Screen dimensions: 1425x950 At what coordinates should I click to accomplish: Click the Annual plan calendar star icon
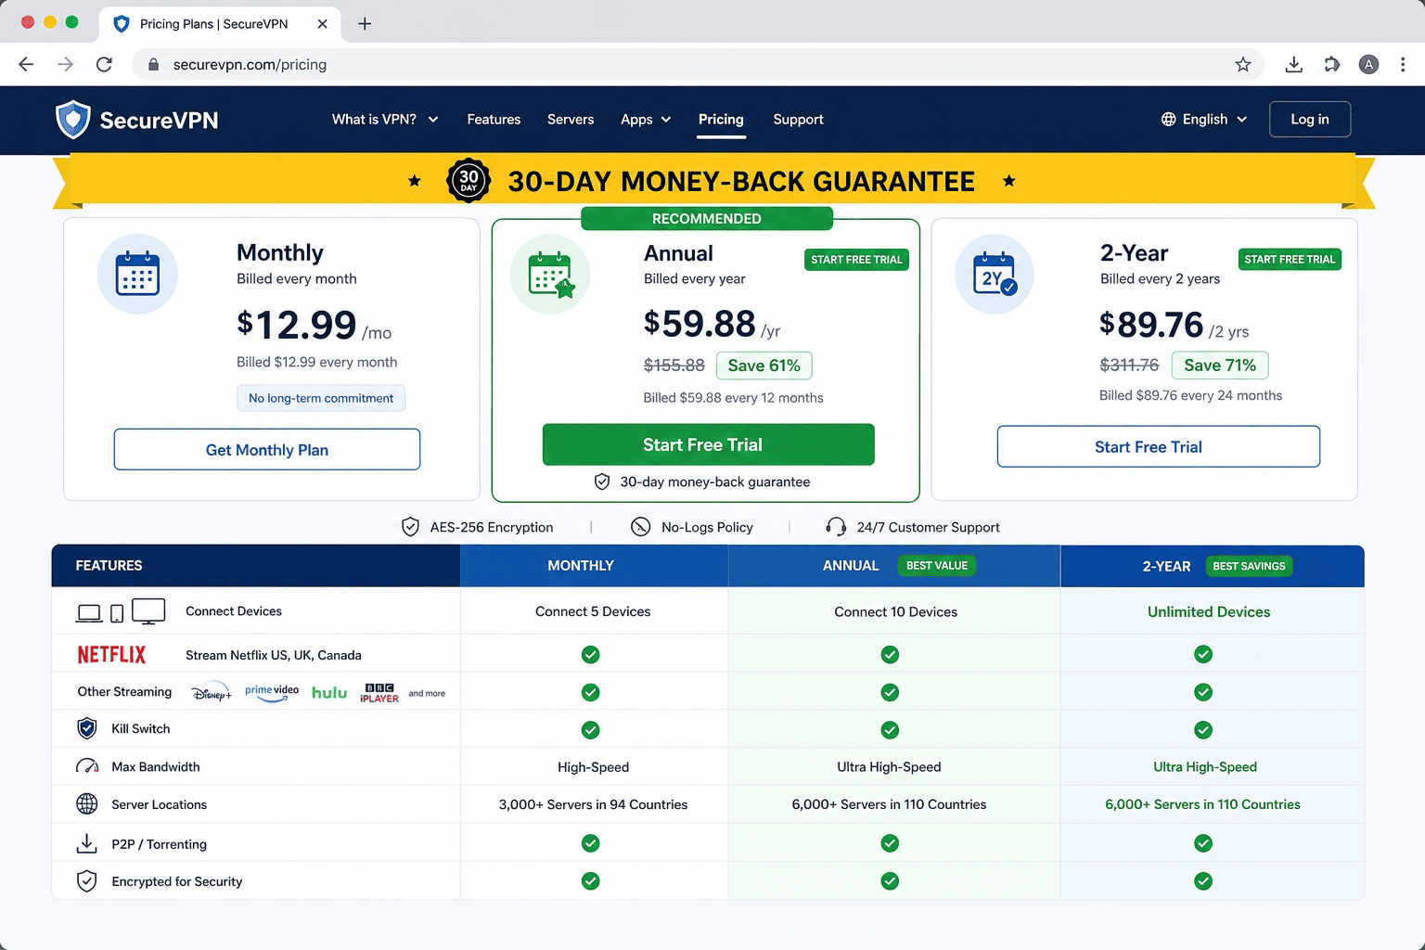[x=550, y=275]
